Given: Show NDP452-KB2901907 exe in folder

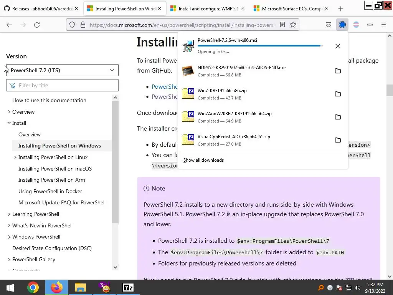Looking at the screenshot, I should [x=338, y=71].
